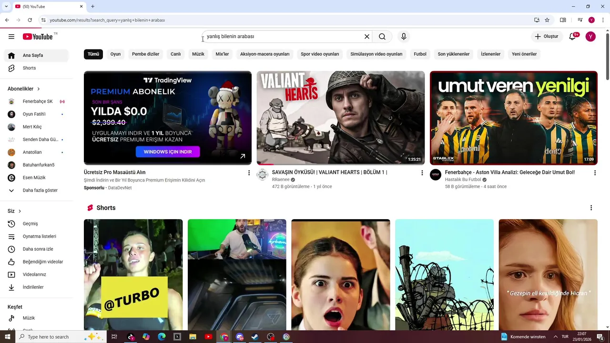Open the Chrome side panel icon
Image resolution: width=610 pixels, height=343 pixels.
[563, 20]
